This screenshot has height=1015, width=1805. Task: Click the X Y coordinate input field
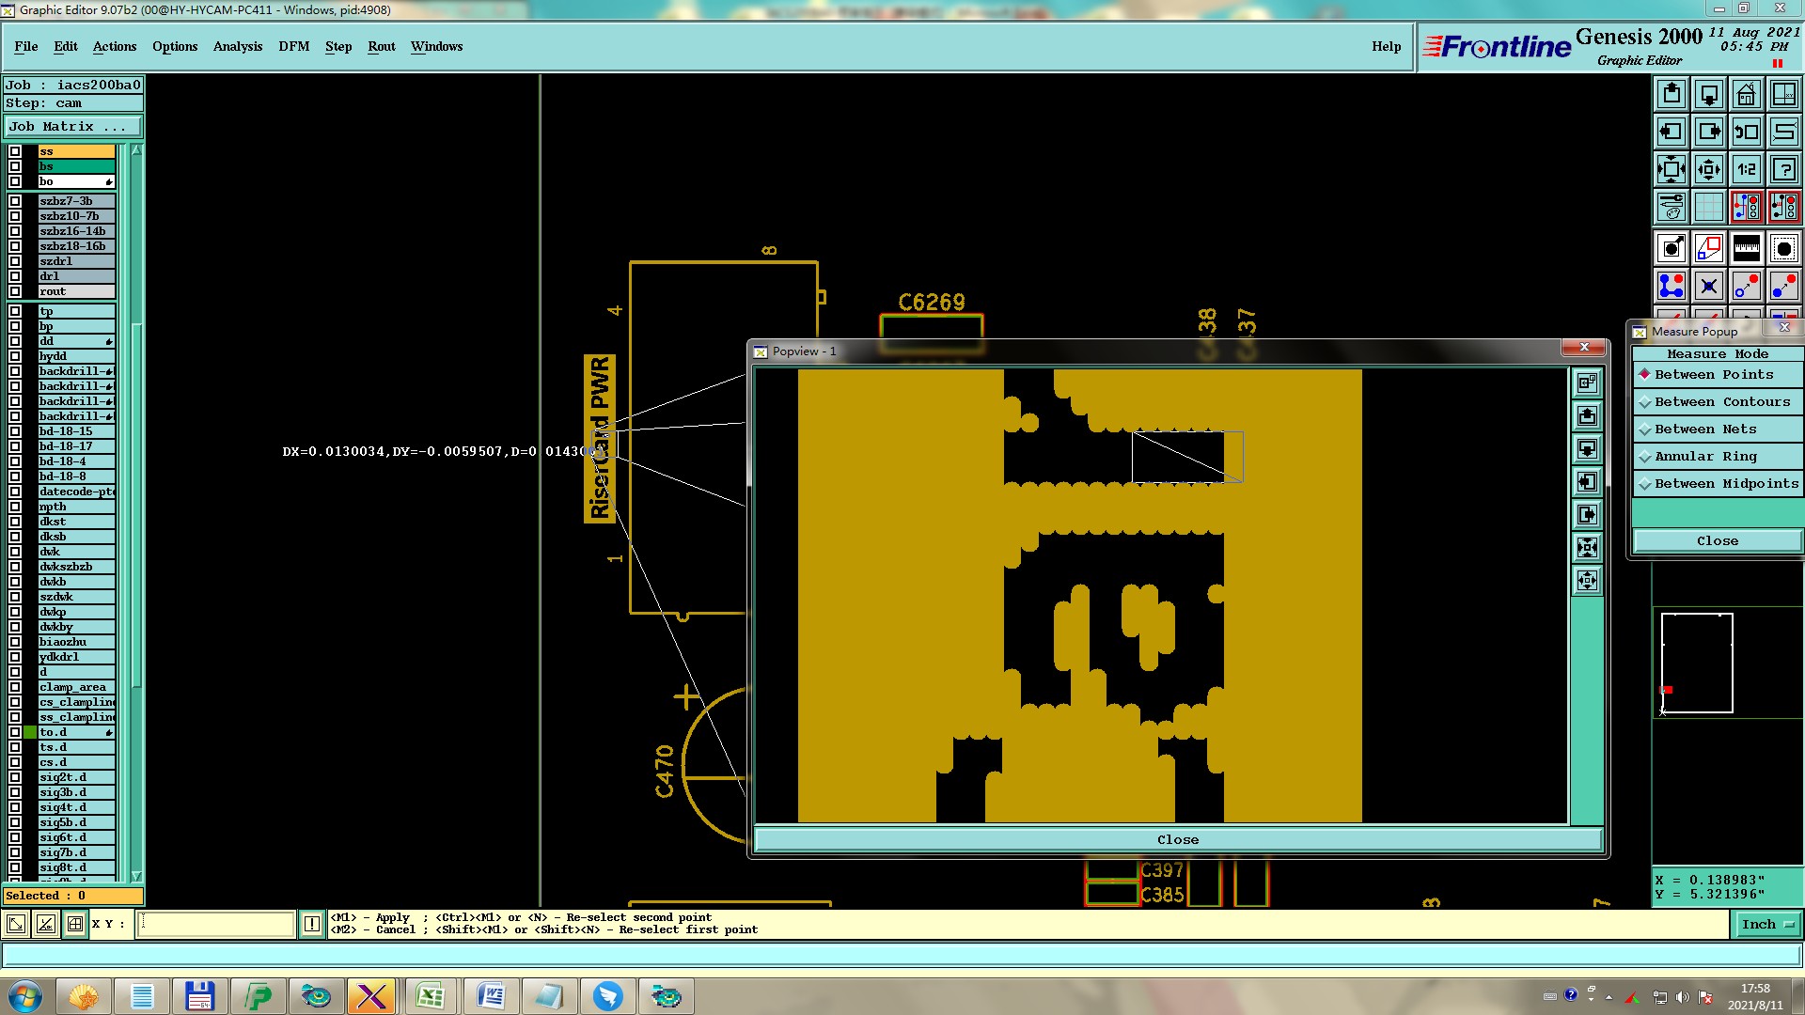(216, 924)
